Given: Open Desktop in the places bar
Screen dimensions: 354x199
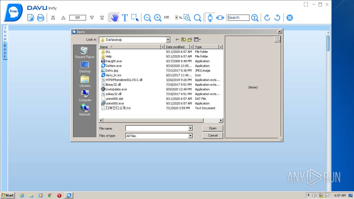Looking at the screenshot, I should click(85, 67).
